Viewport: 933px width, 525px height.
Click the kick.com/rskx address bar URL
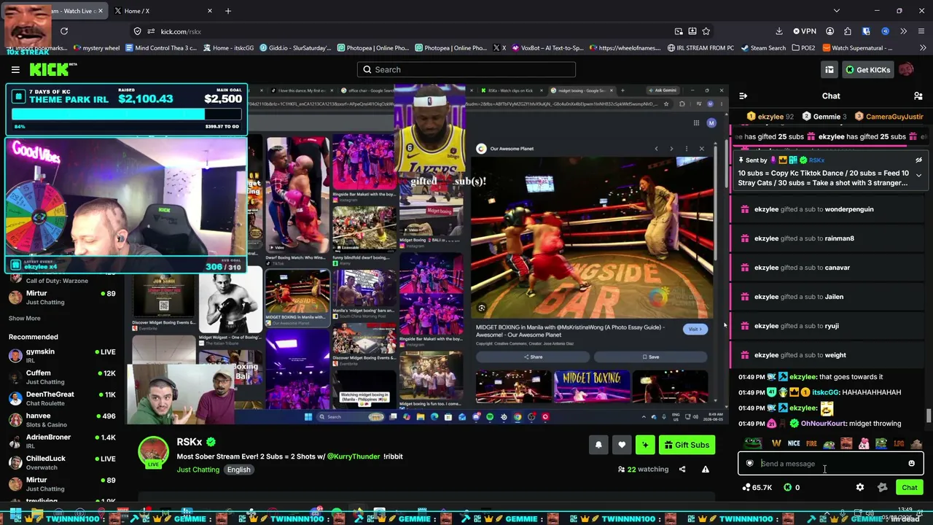point(181,31)
